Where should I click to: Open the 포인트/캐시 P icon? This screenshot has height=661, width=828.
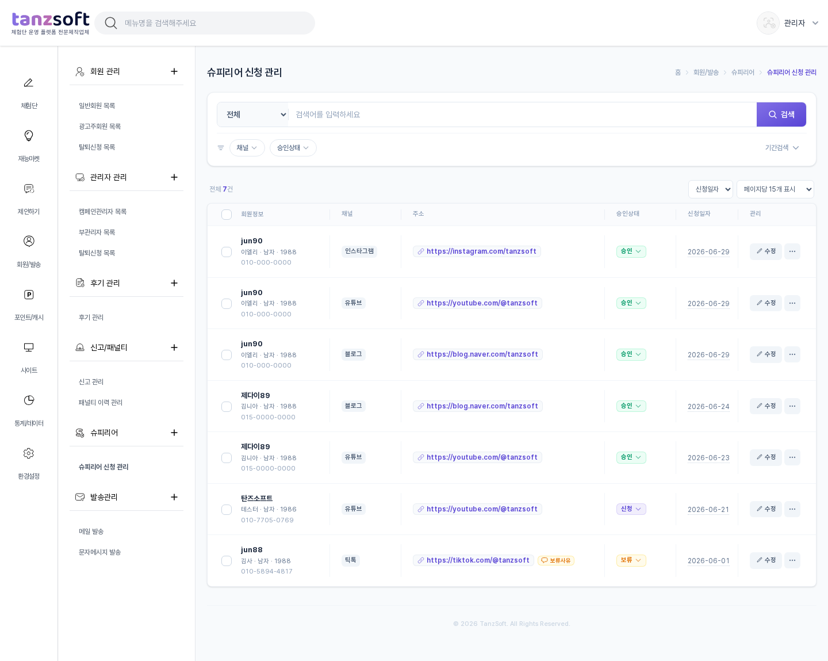29,295
